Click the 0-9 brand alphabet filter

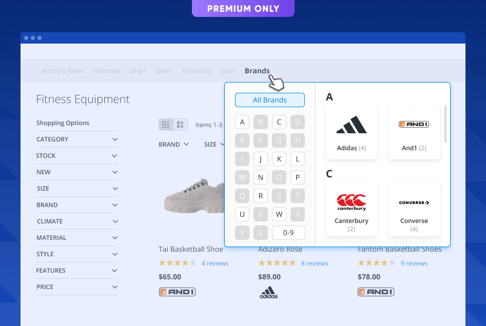coord(288,232)
